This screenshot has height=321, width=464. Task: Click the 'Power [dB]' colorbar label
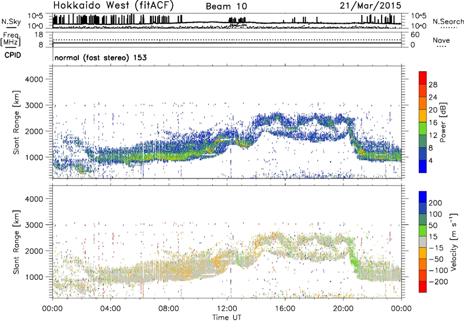point(443,122)
